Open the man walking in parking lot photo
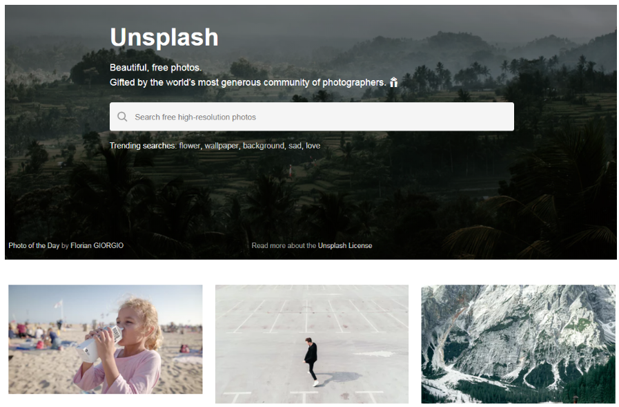This screenshot has height=407, width=619. click(x=312, y=344)
